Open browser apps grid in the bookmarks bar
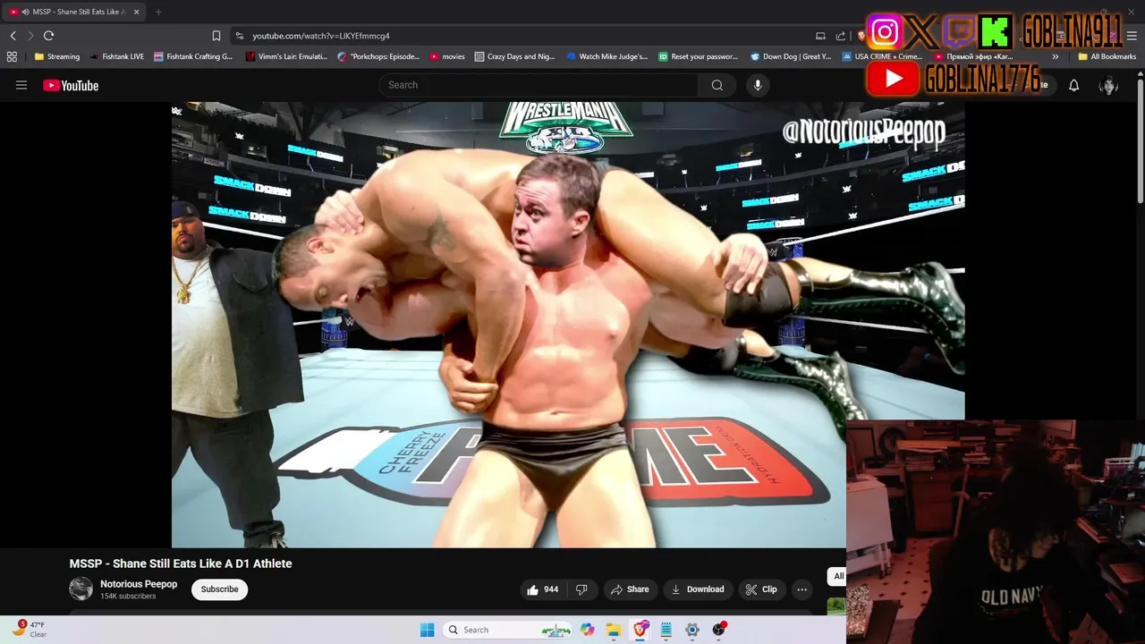Image resolution: width=1145 pixels, height=644 pixels. click(12, 56)
